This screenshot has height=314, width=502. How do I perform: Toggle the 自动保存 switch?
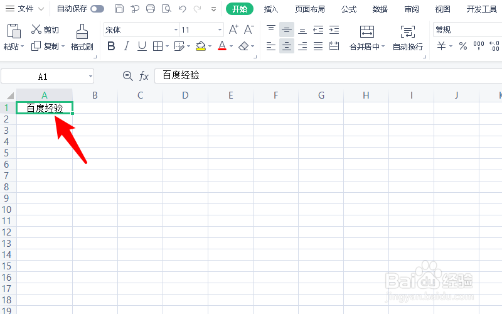97,9
